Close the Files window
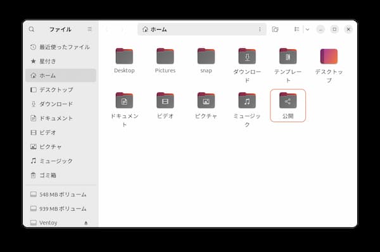The width and height of the screenshot is (380, 252). coord(348,29)
